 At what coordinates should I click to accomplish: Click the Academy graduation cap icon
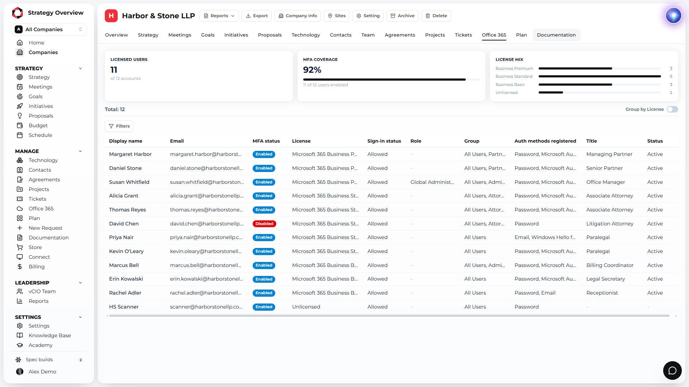20,345
